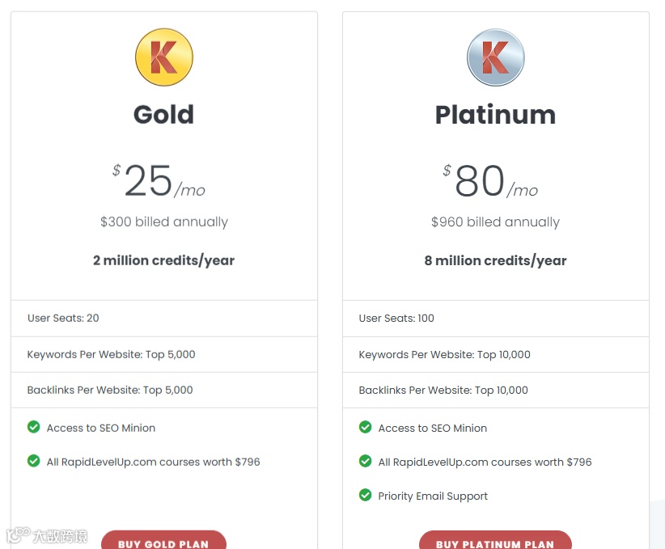Click the Platinum plan heading
This screenshot has height=549, width=665.
[496, 114]
